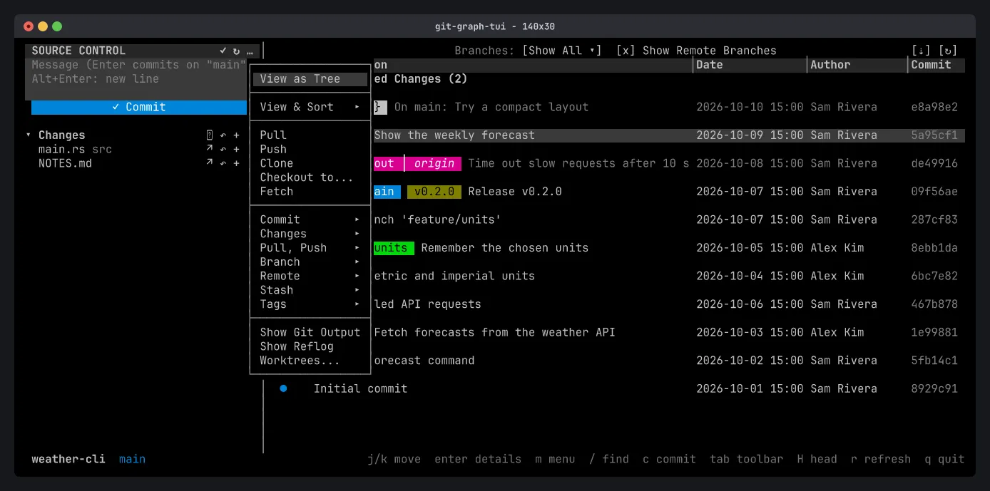Open Worktrees... from the menu
Image resolution: width=990 pixels, height=491 pixels.
pos(310,361)
